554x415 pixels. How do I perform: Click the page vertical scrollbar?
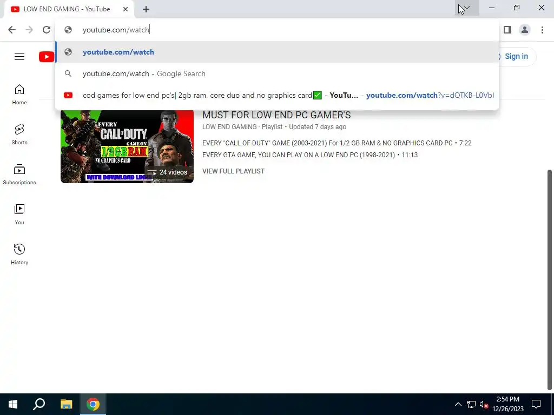coord(550,280)
